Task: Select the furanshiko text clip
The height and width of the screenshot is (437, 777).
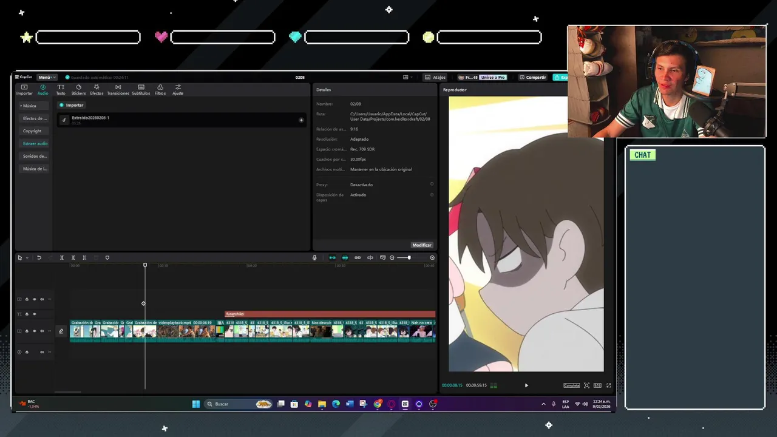Action: pos(330,314)
